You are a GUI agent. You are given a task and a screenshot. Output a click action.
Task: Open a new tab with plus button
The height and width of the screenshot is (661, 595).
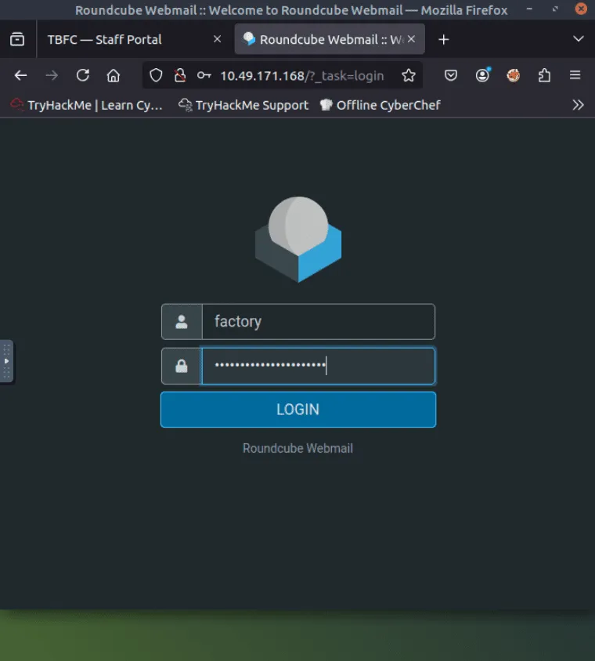pos(444,40)
